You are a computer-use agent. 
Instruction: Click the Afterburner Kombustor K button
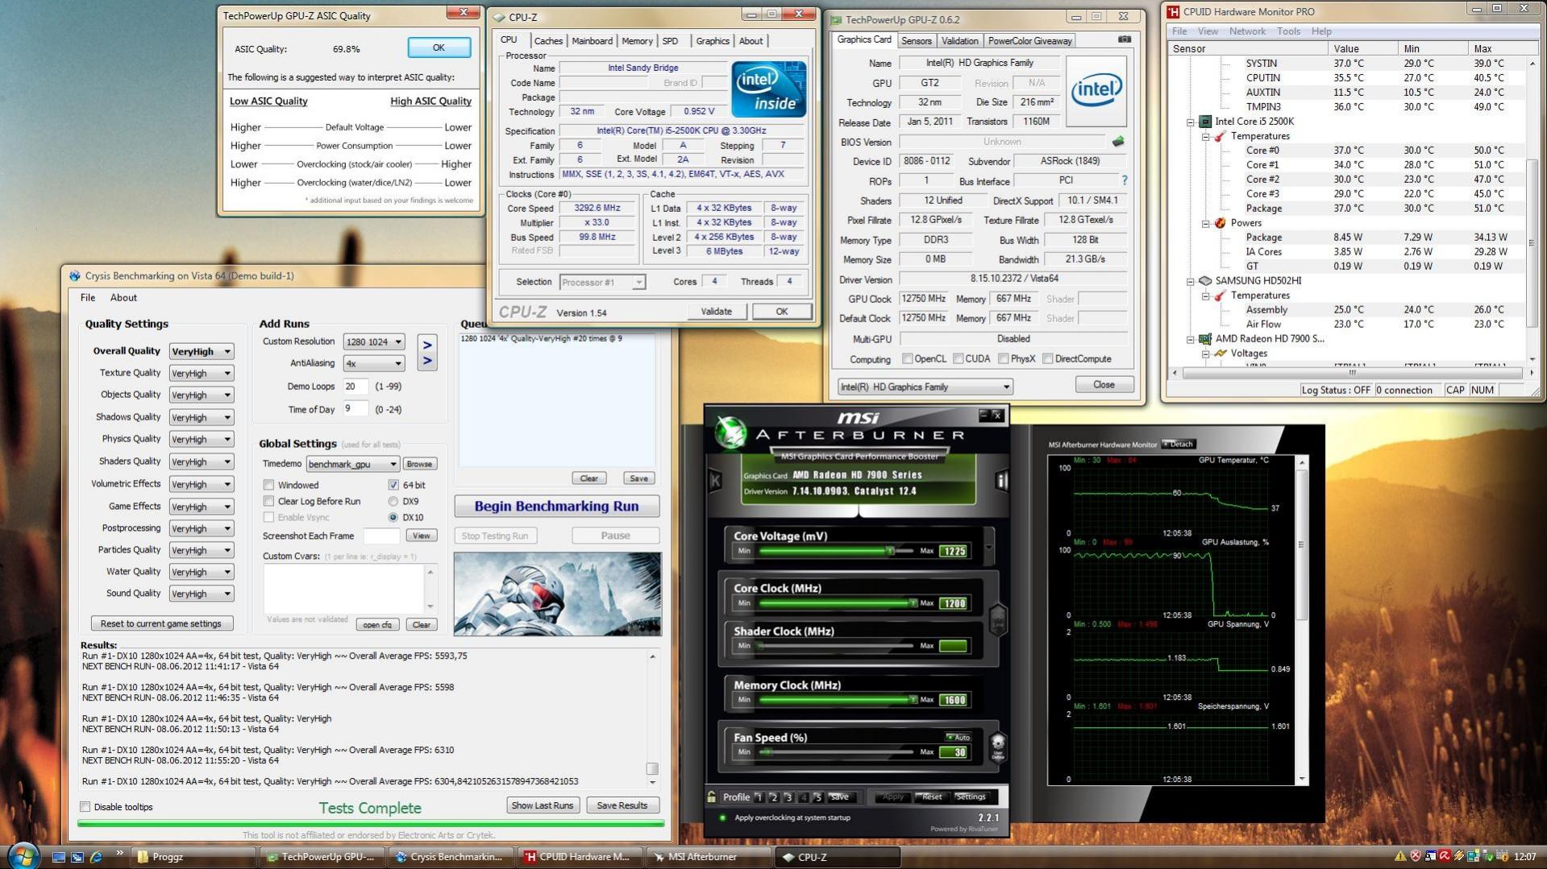coord(715,481)
